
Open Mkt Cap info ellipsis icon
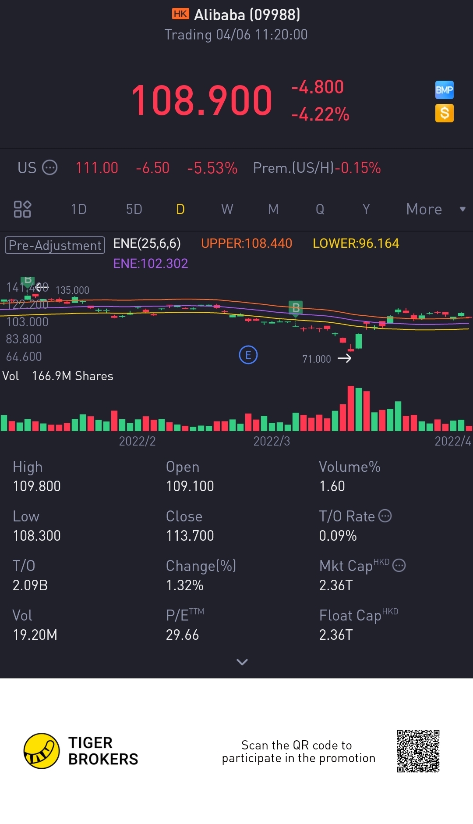coord(399,565)
